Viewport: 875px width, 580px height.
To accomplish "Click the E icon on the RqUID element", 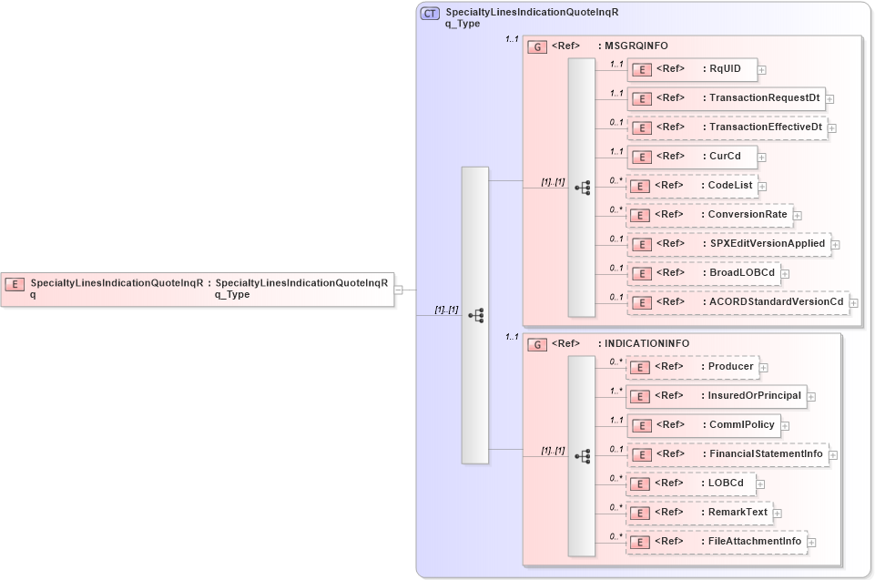I will pos(642,69).
